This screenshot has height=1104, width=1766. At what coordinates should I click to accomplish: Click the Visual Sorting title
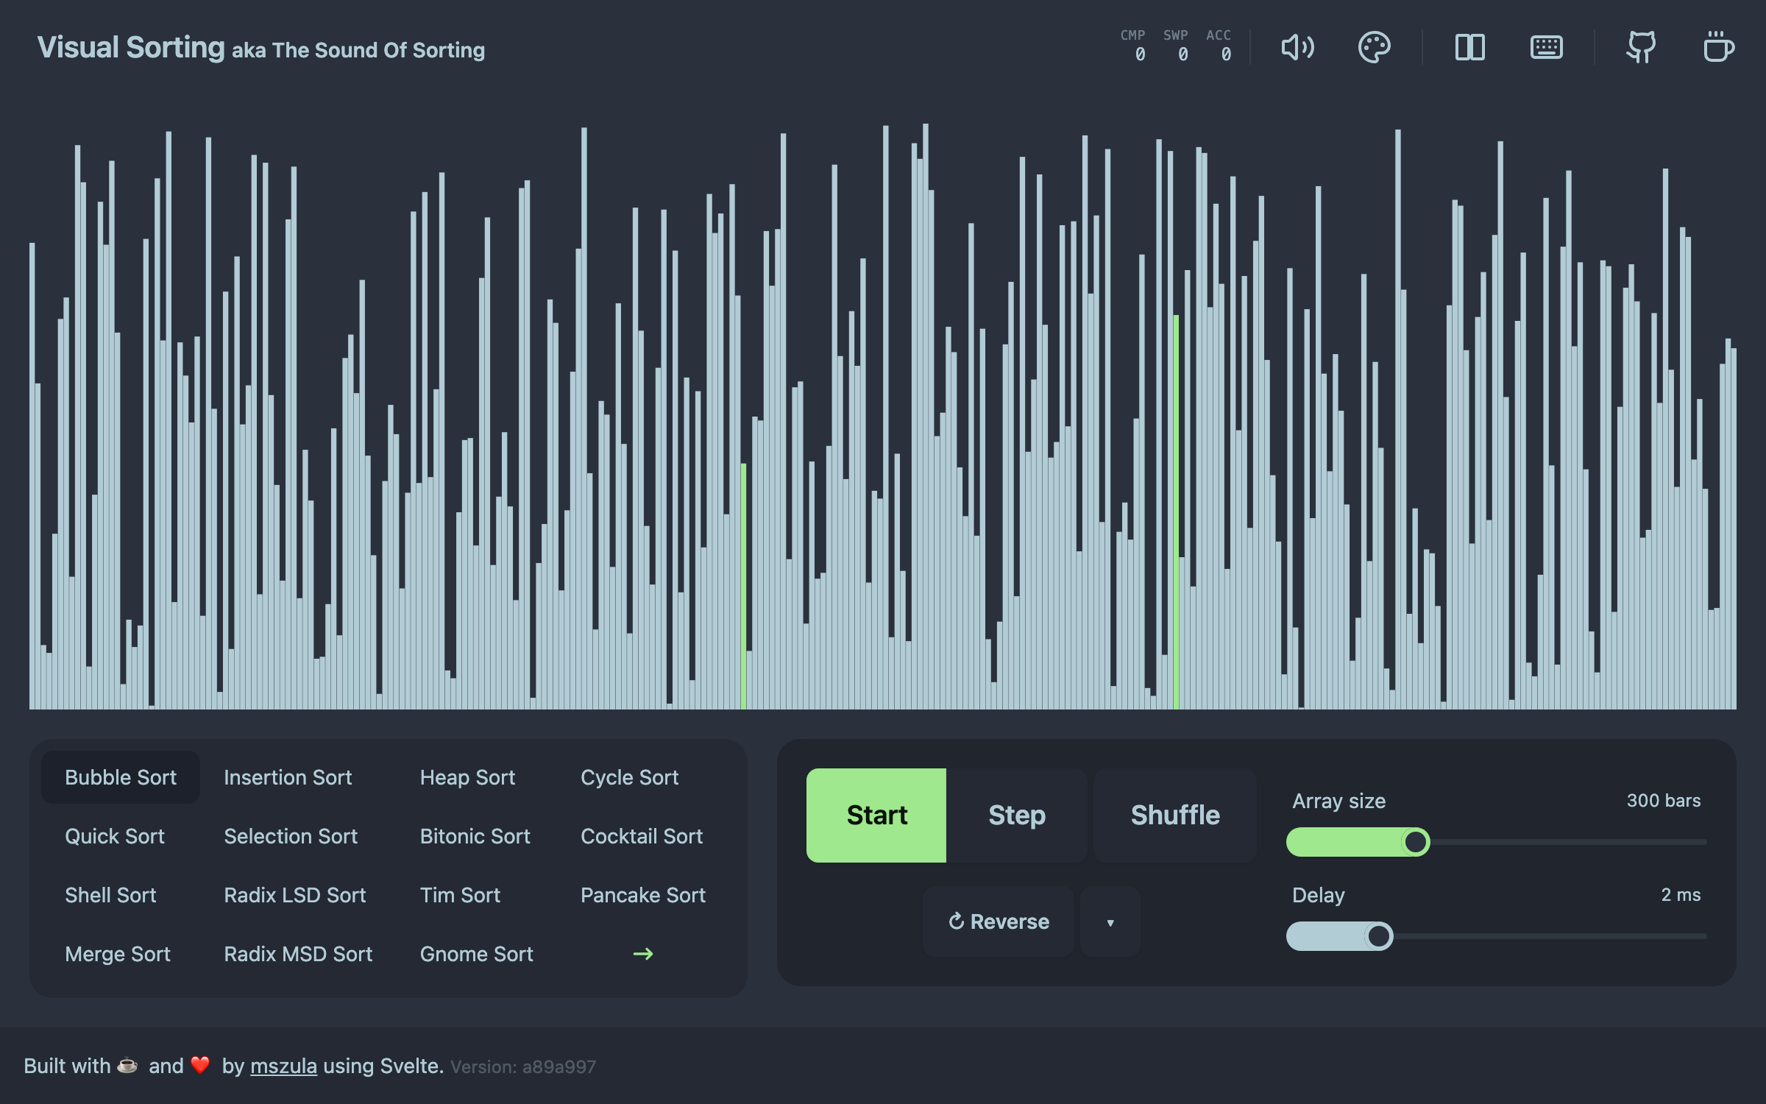(130, 47)
